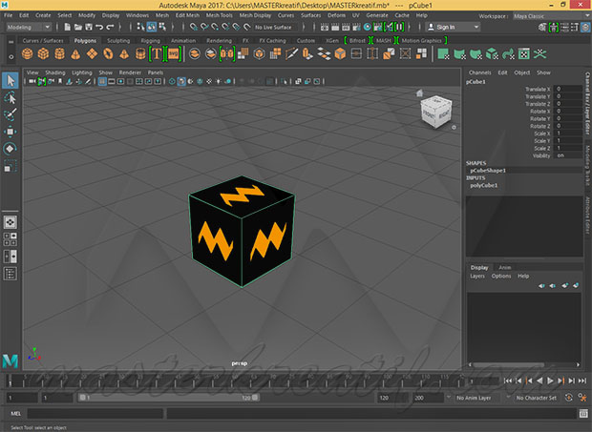Click the Maya logo in the lower left
This screenshot has height=432, width=592.
click(11, 360)
